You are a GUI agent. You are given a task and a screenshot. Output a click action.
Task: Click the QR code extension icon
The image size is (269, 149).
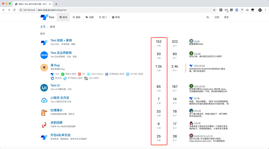tap(221, 10)
